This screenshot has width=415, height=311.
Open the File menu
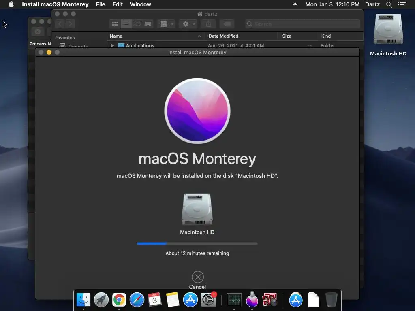coord(101,4)
